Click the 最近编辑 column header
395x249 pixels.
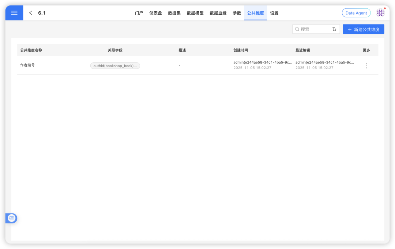[x=302, y=50]
